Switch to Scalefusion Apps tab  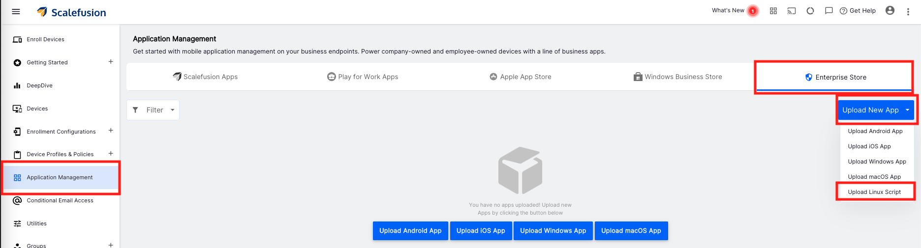pos(205,77)
